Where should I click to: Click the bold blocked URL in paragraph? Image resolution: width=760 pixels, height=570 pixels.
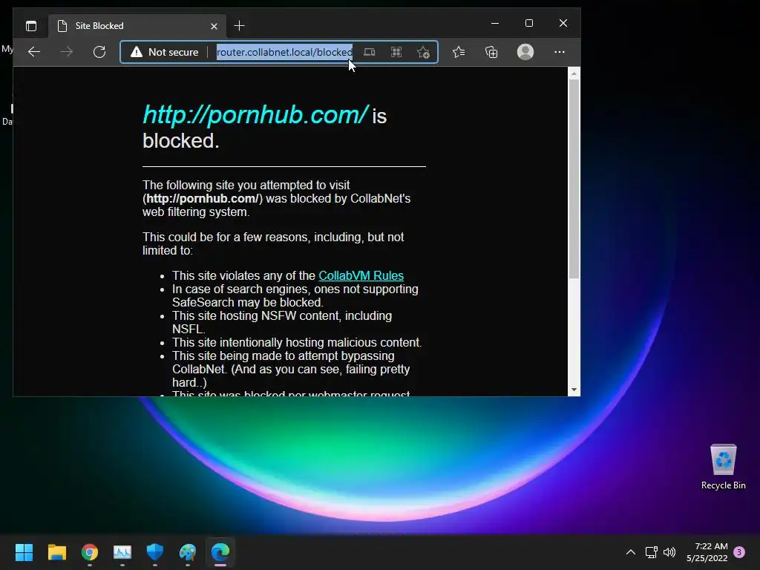coord(203,199)
